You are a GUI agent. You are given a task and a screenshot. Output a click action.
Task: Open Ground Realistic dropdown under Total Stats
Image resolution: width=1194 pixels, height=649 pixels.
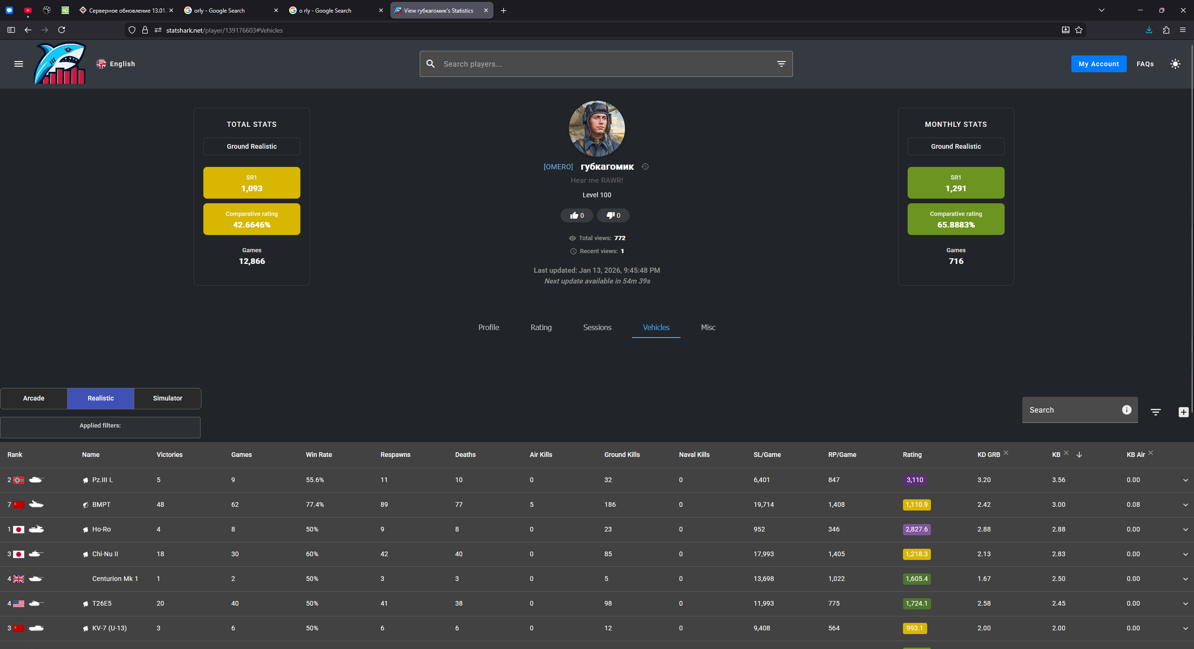point(251,146)
